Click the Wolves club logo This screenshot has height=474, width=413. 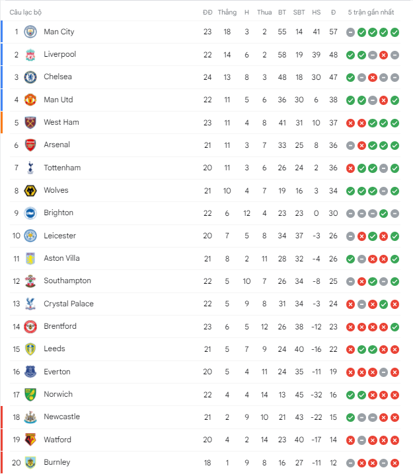(30, 191)
